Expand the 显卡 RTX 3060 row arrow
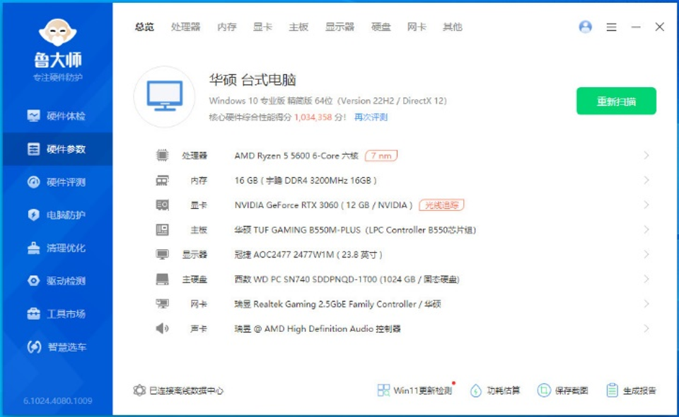 (x=646, y=205)
